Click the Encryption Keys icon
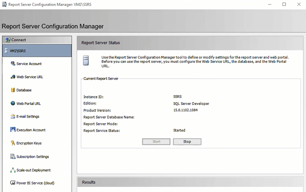Screen dimensions: 306x192 13,143
